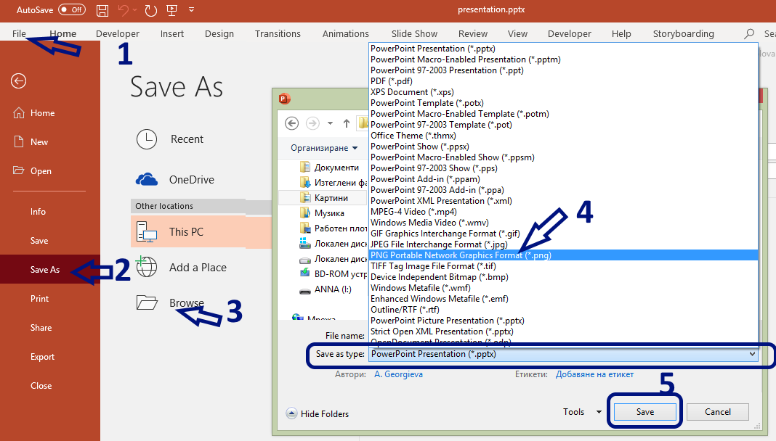Click the Добавяне на етикет tag link
The image size is (776, 441).
[594, 374]
